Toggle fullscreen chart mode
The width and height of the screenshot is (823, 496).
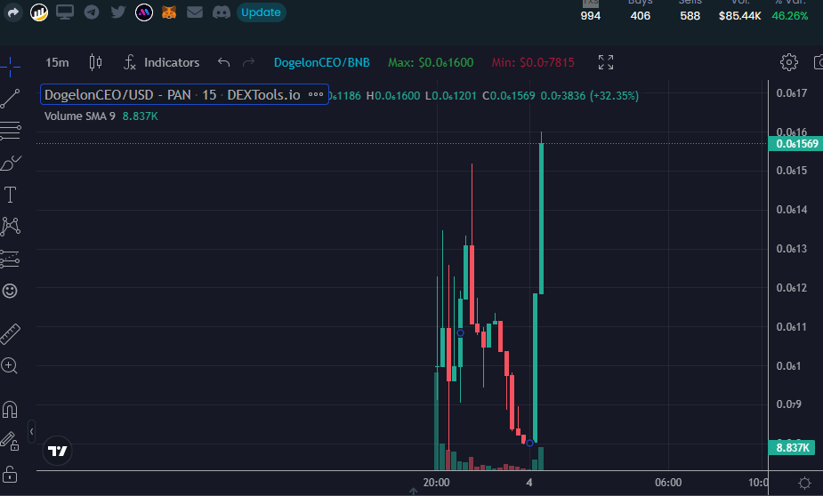[606, 62]
